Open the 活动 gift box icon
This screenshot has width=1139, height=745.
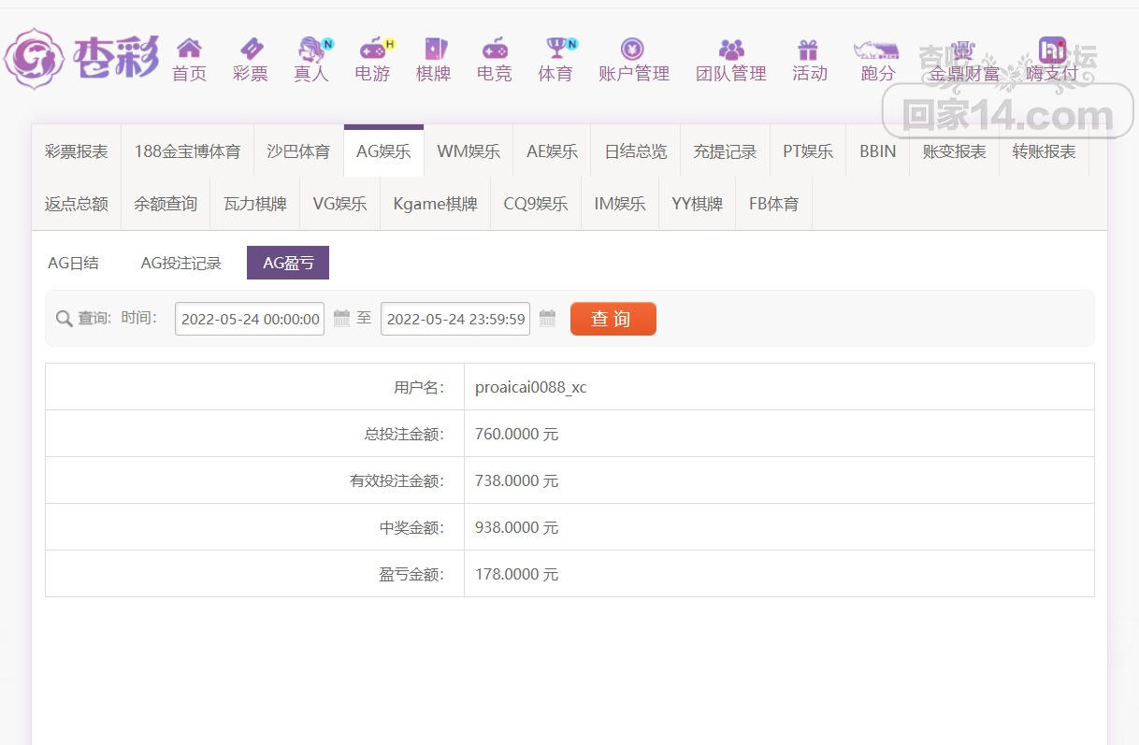[808, 49]
